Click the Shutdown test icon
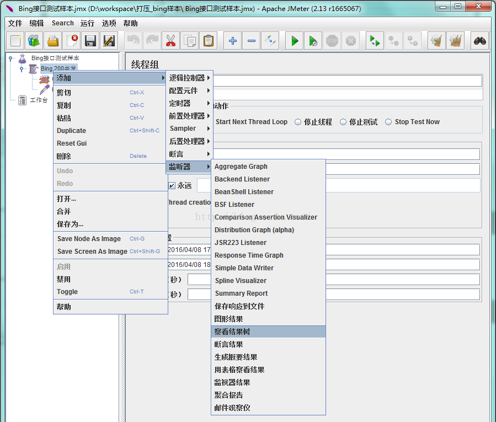This screenshot has width=496, height=422. pos(351,41)
